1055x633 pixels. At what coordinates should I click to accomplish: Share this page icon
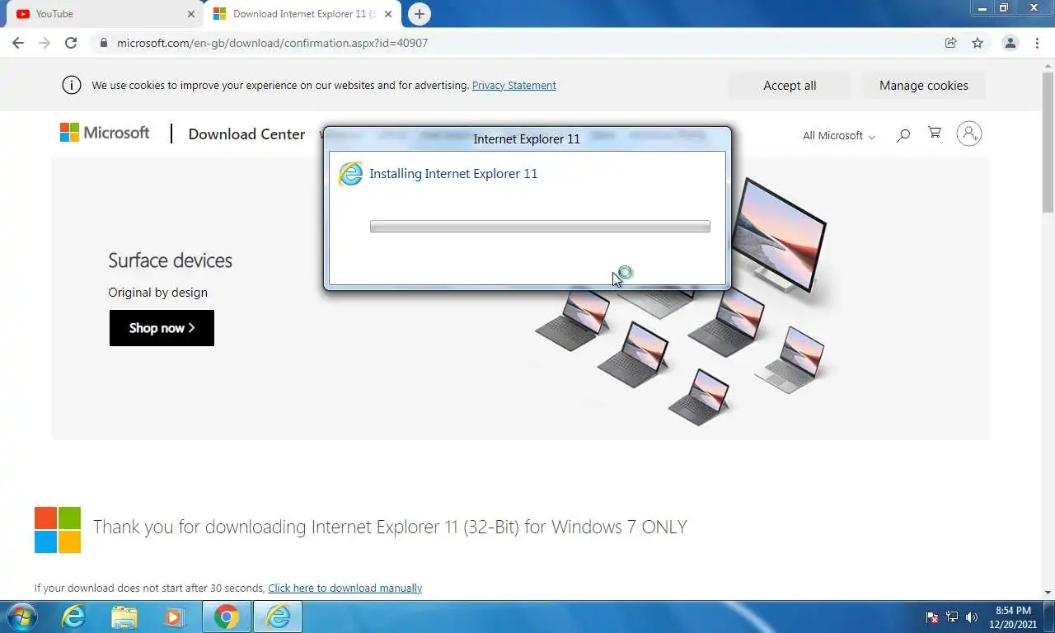951,43
